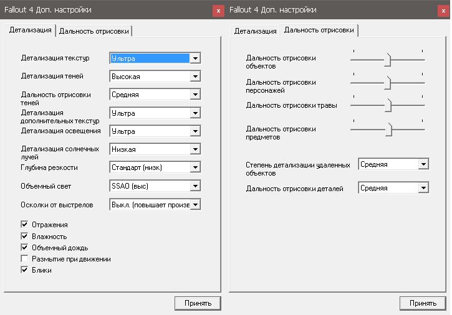Image resolution: width=452 pixels, height=315 pixels.
Task: Switch to Детализация tab in right window
Action: click(x=256, y=31)
